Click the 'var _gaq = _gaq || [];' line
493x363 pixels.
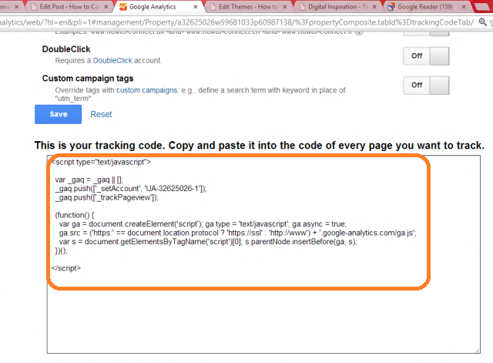[x=89, y=180]
